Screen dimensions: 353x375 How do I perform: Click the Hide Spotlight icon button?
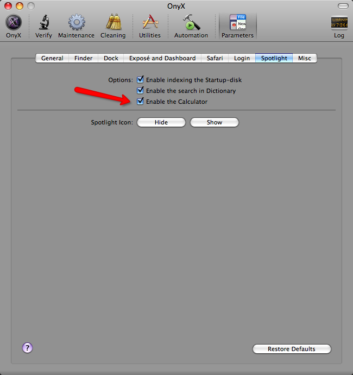coord(161,122)
